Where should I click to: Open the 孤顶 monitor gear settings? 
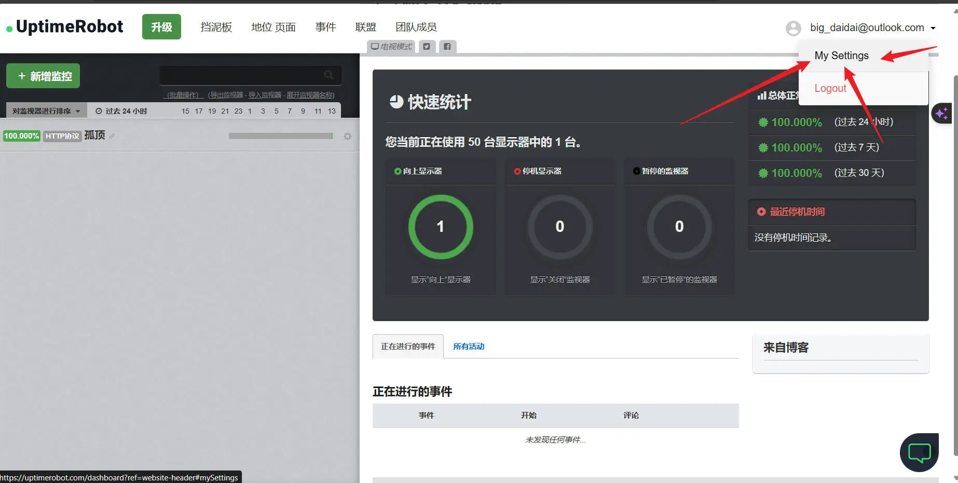coord(348,136)
